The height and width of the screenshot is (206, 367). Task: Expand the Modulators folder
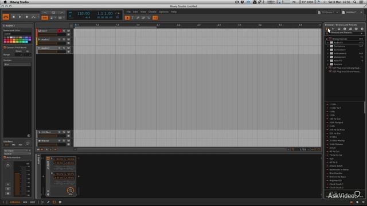328,57
